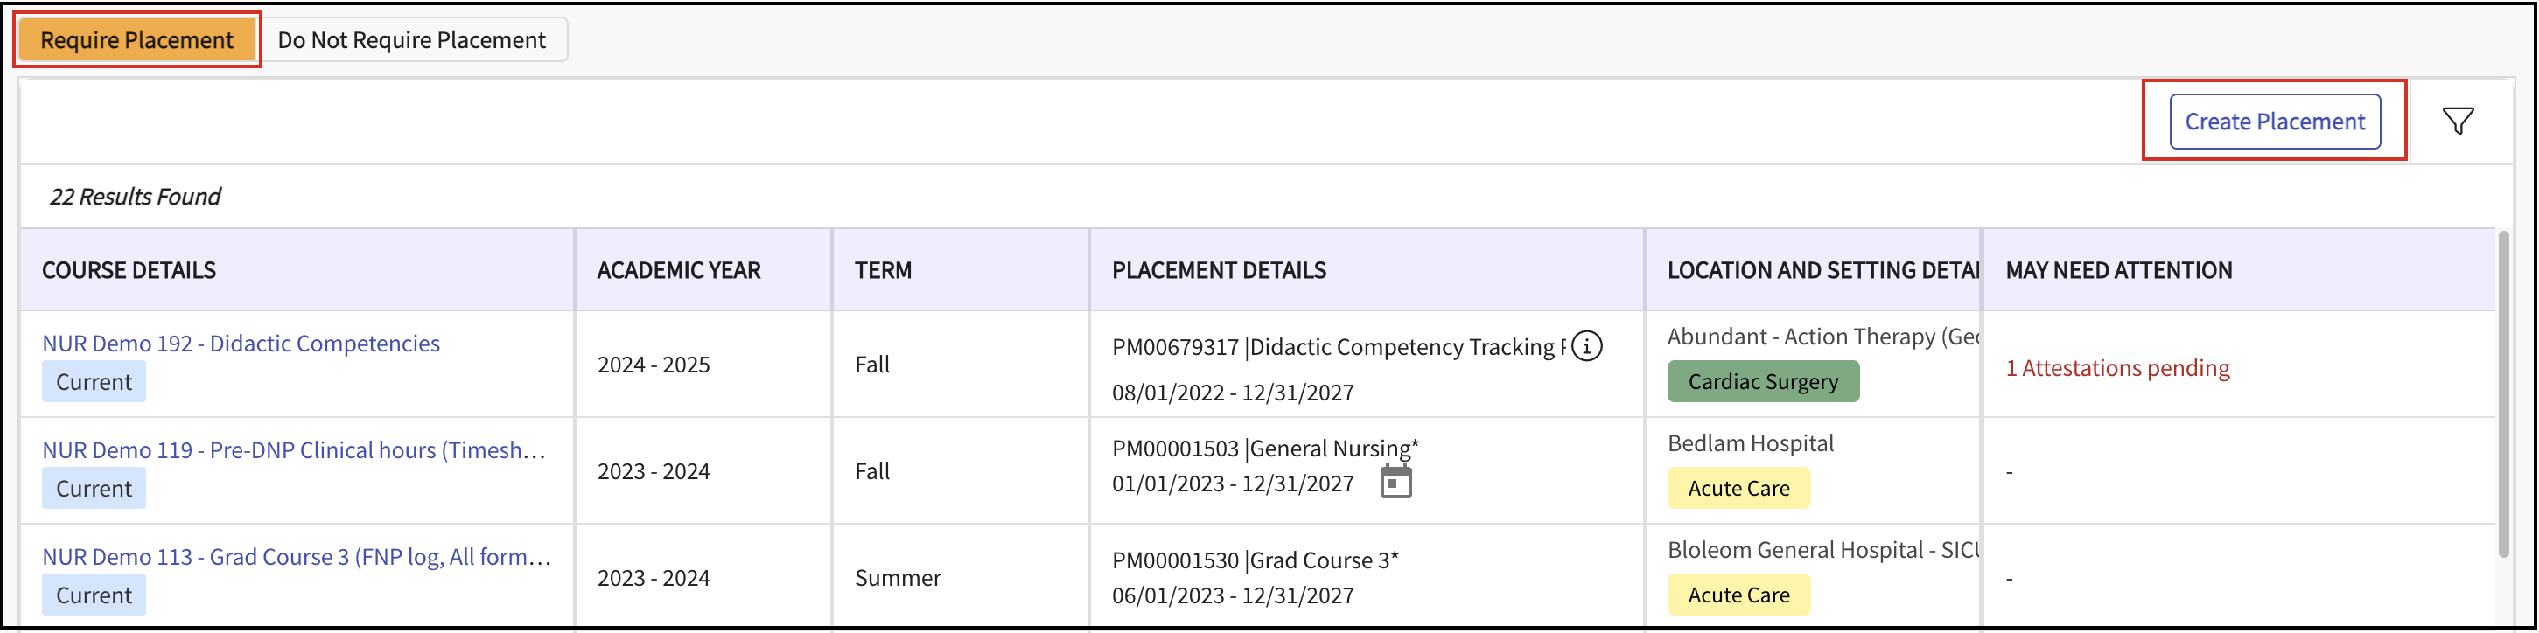
Task: Switch to Require Placement tab
Action: tap(137, 40)
